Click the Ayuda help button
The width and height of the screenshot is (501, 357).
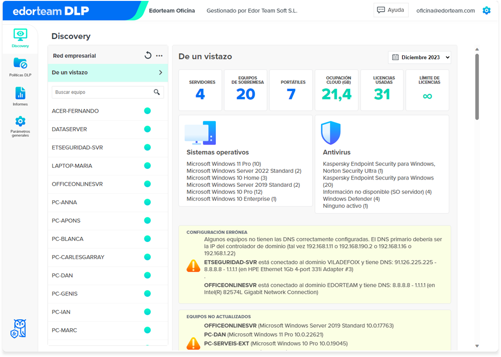(x=391, y=10)
